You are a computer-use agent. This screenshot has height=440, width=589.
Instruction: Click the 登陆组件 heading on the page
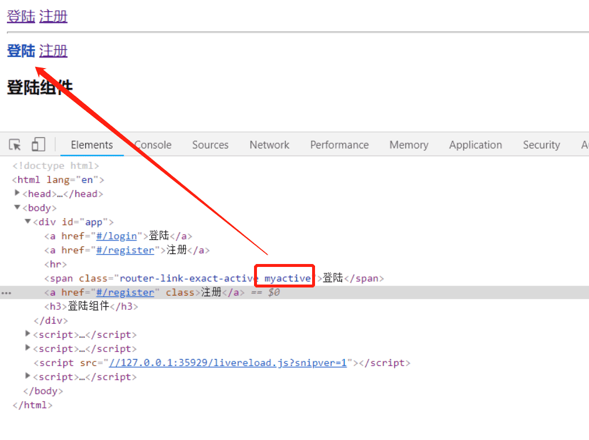click(x=40, y=87)
